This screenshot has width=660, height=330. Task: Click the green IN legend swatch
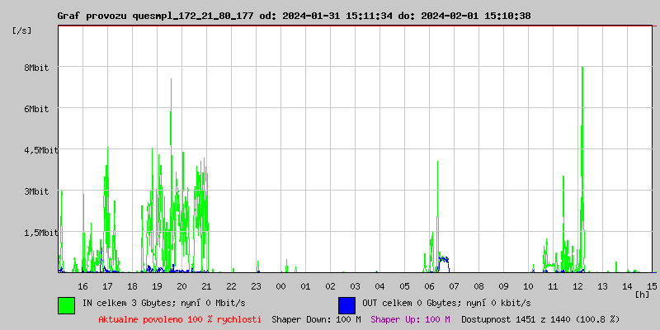point(66,304)
